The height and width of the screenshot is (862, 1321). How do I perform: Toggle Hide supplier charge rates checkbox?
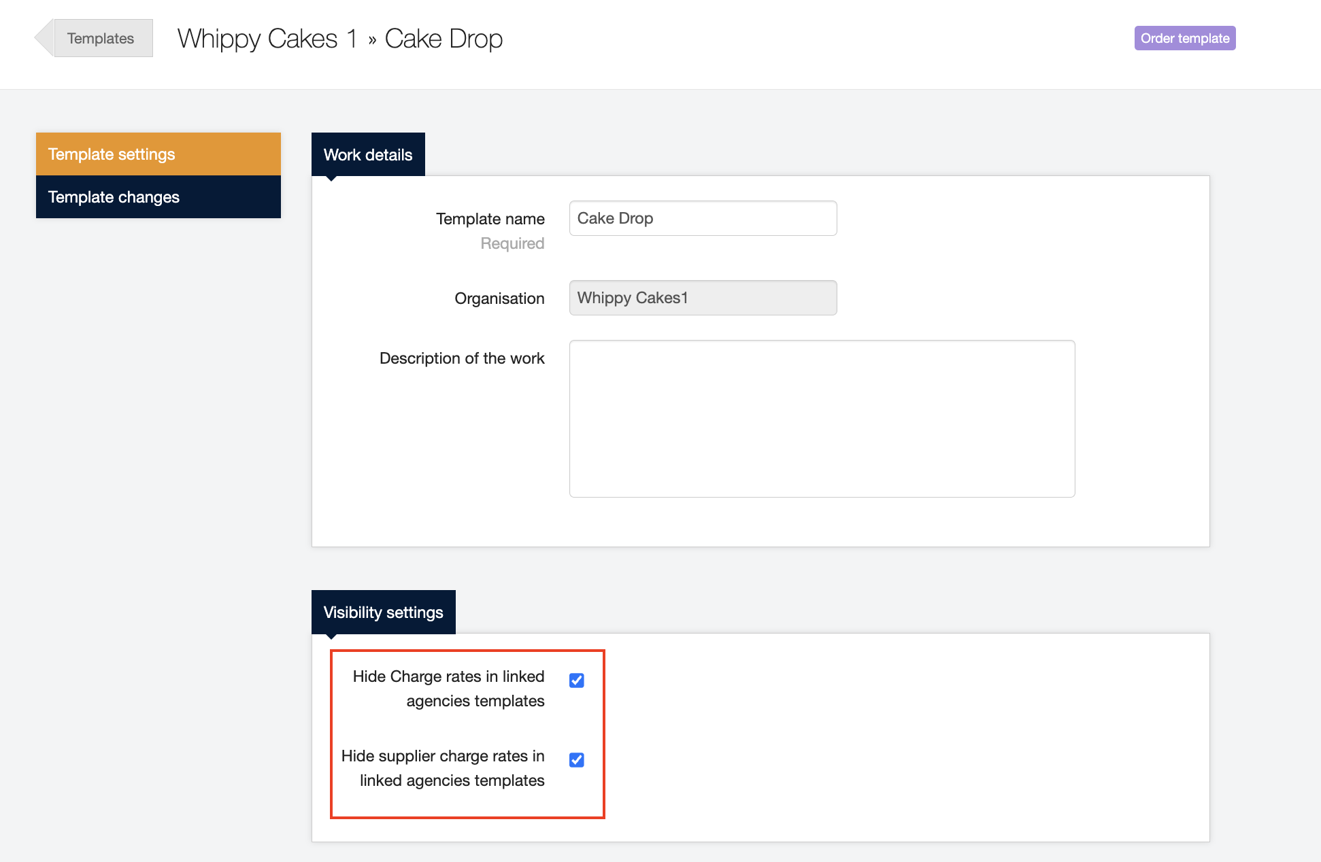577,760
